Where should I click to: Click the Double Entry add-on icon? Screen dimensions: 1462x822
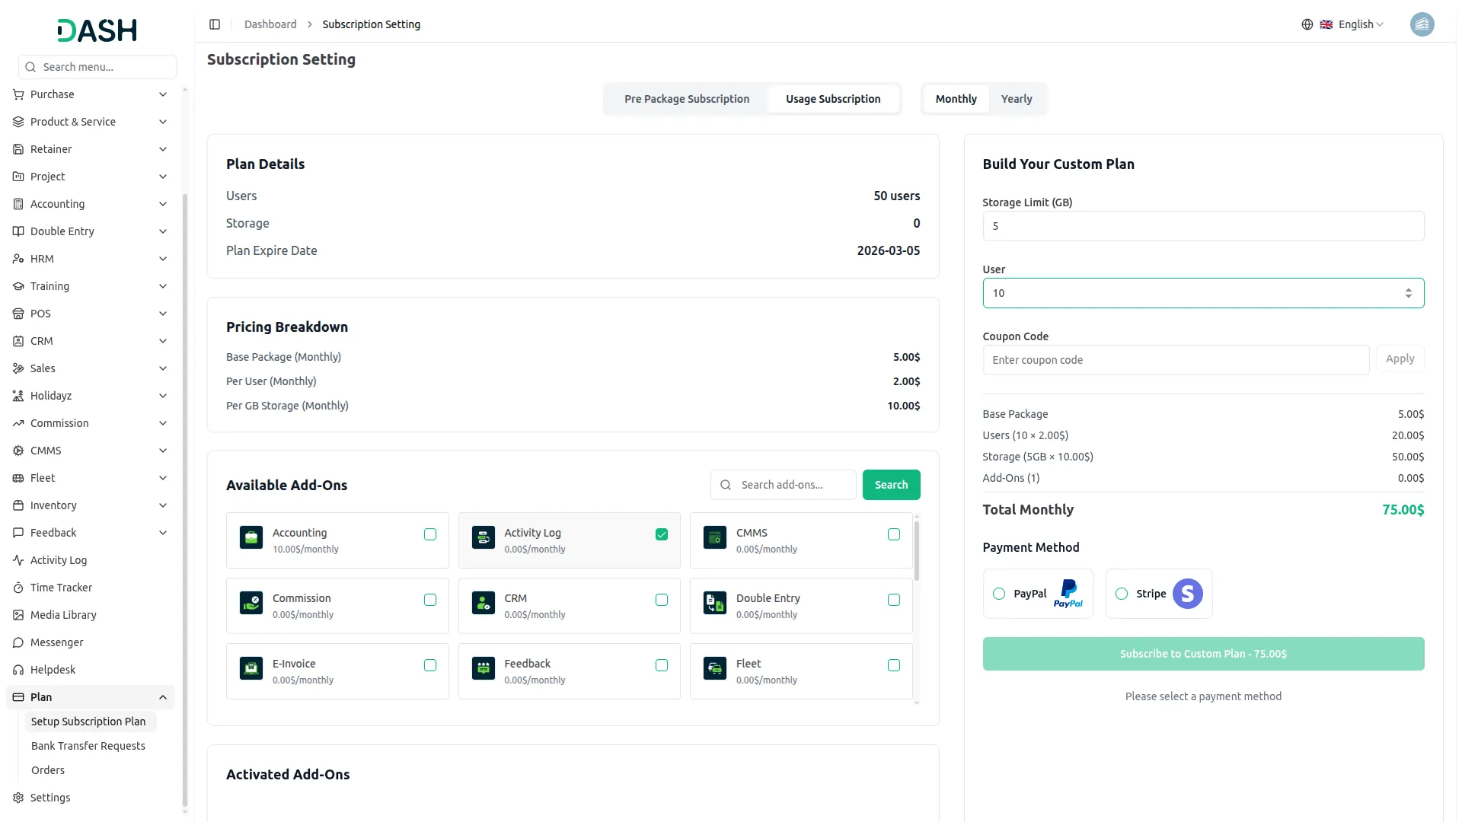tap(715, 603)
